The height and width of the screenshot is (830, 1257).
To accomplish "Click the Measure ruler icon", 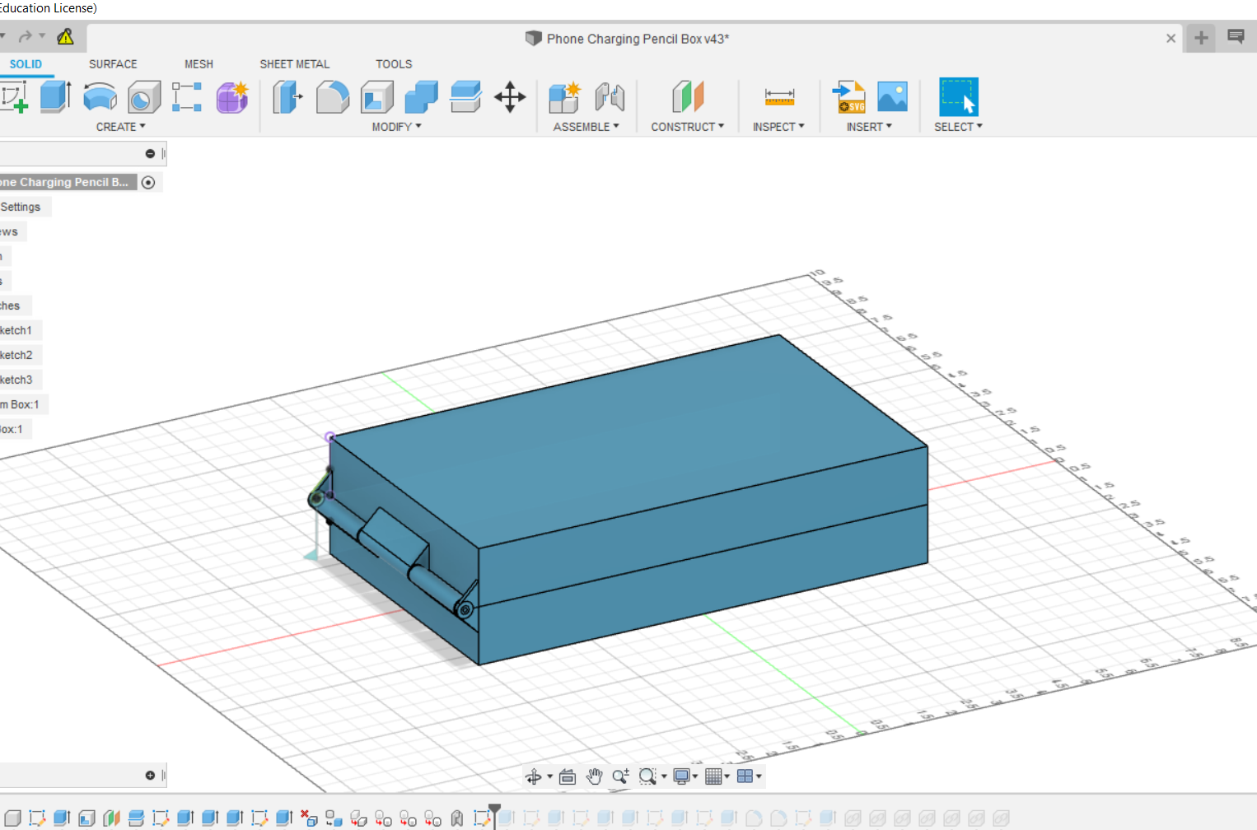I will click(x=778, y=97).
